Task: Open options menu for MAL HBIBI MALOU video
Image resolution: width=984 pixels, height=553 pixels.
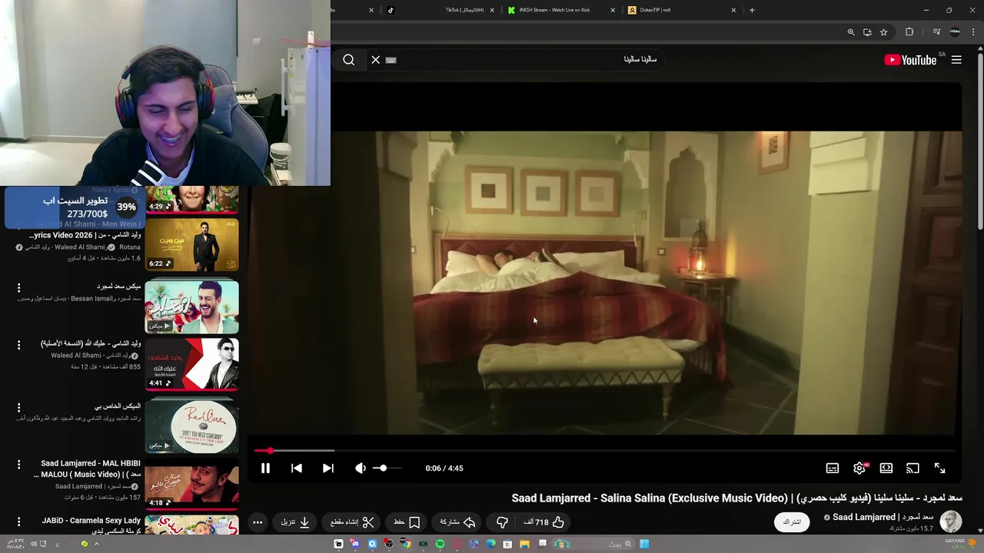Action: click(19, 465)
